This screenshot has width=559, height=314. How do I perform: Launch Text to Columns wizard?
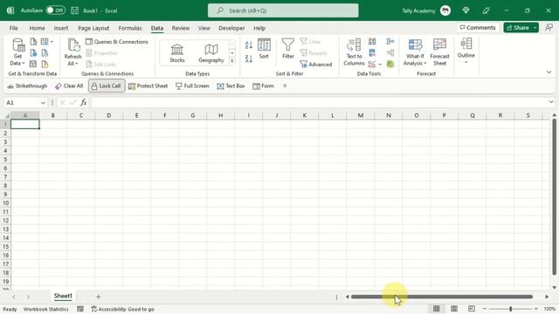(354, 52)
